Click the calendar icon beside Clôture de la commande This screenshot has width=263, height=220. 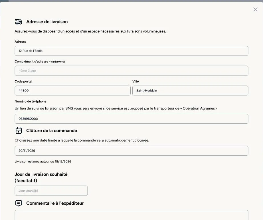[x=19, y=130]
